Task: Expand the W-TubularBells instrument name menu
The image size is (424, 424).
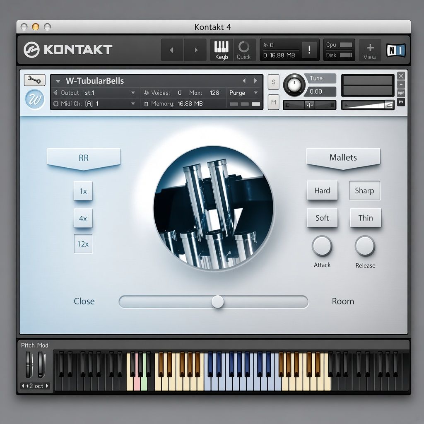Action: tap(58, 81)
